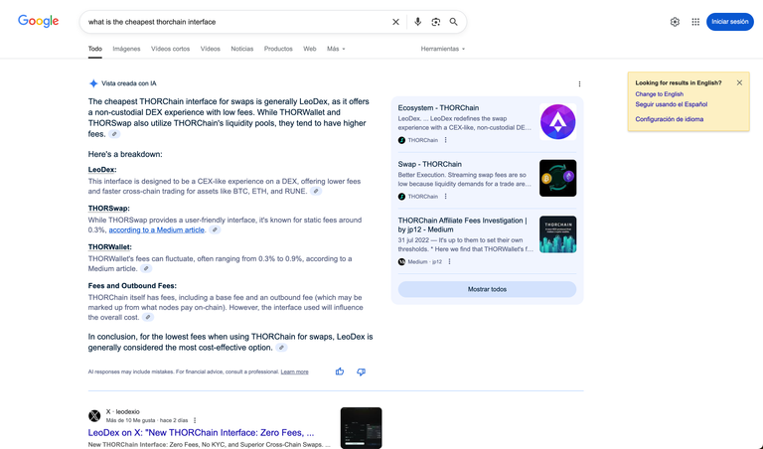Open quick settings gear icon

coord(675,22)
